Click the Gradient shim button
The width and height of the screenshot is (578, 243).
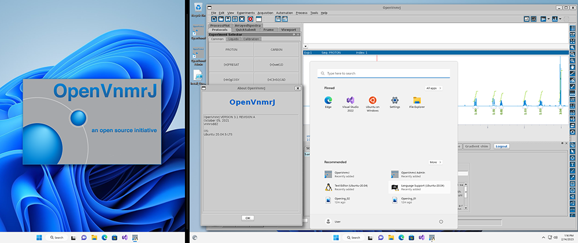pyautogui.click(x=477, y=146)
